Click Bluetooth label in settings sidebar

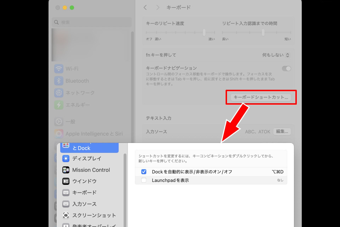coord(77,81)
